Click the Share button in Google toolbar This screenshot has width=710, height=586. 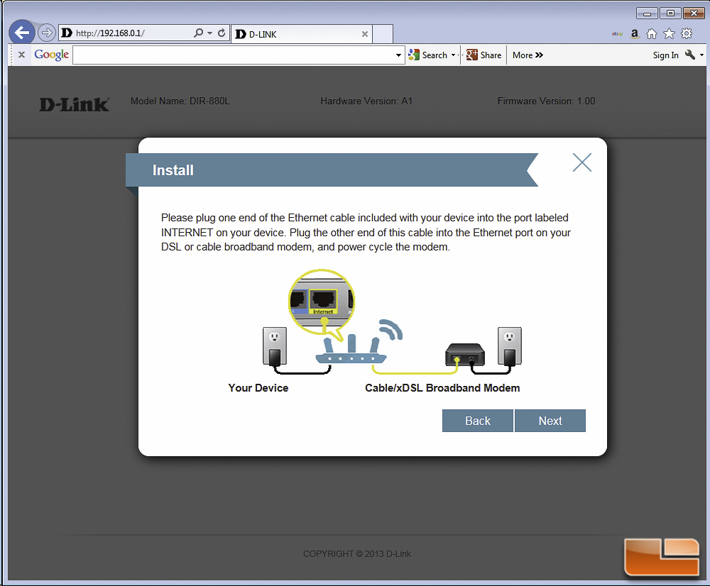tap(484, 55)
